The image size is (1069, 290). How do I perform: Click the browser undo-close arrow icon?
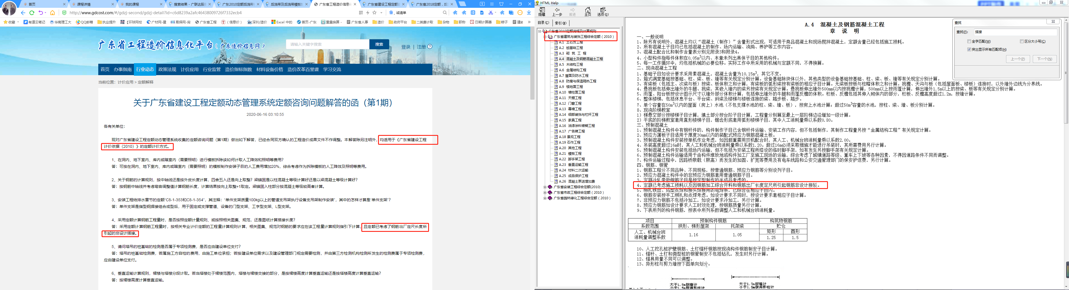(41, 13)
